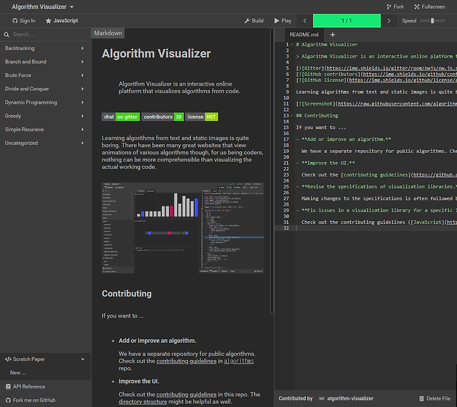This screenshot has height=407, width=457.
Task: Click editor line number 32
Action: click(x=286, y=228)
